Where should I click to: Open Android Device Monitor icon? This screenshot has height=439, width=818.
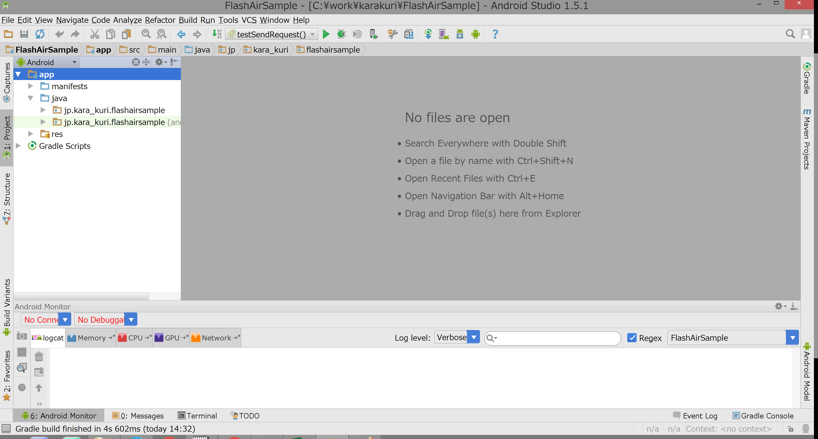(475, 34)
